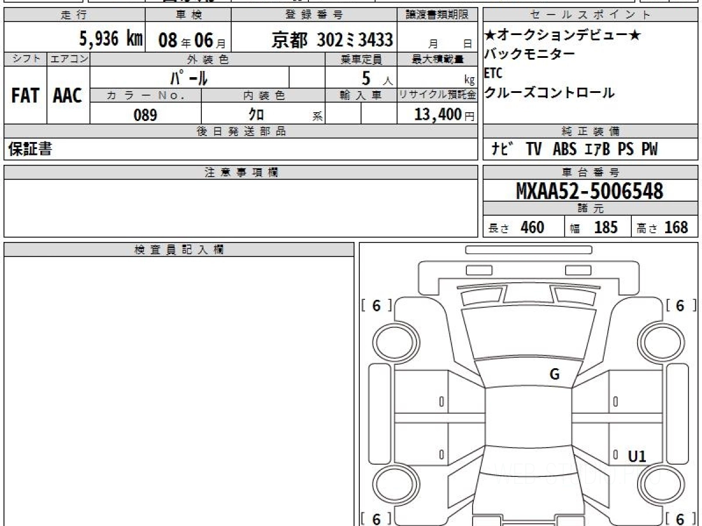Select chassis number MXAA52-5006548
The width and height of the screenshot is (702, 526).
(x=590, y=191)
